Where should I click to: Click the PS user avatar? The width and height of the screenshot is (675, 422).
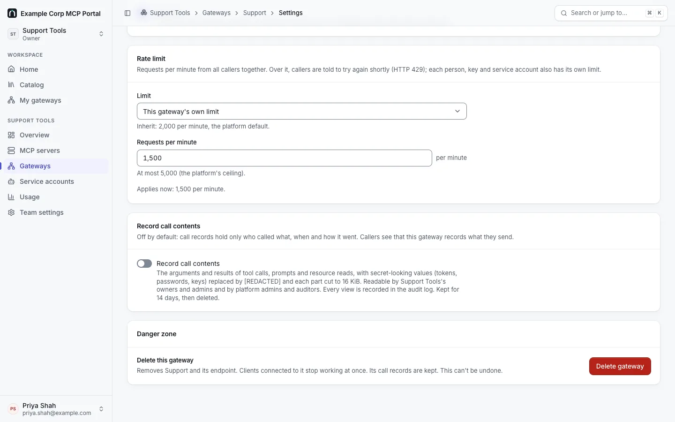coord(13,409)
